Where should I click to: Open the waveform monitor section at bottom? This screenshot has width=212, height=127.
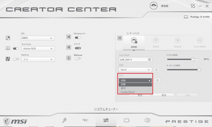tap(85, 120)
